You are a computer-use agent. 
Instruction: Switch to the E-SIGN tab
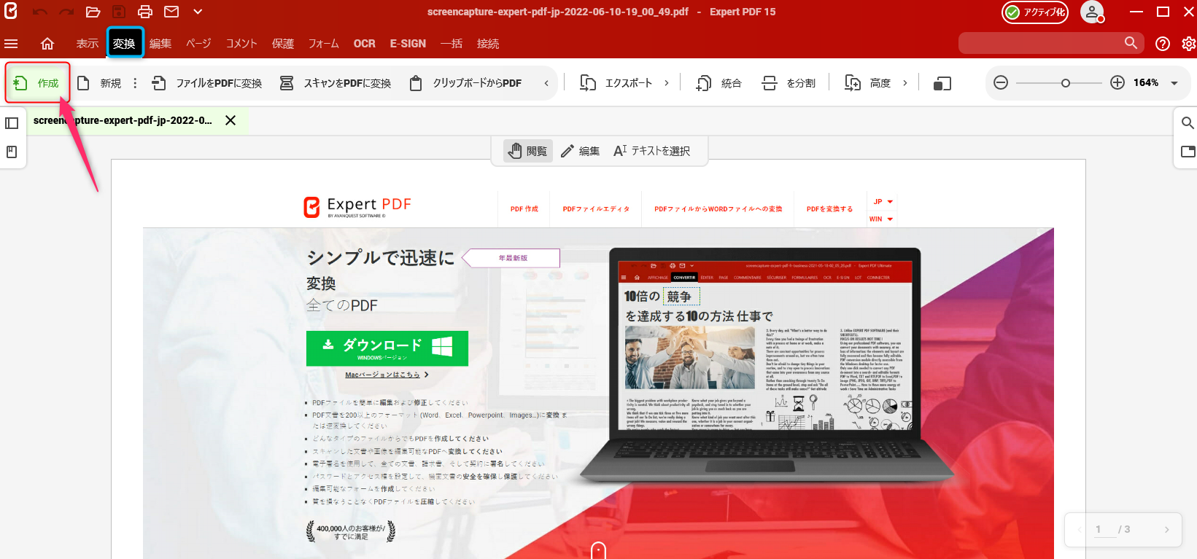tap(408, 44)
